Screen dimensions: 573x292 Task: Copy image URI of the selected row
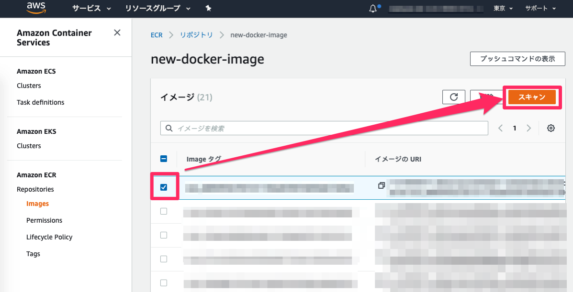(381, 185)
